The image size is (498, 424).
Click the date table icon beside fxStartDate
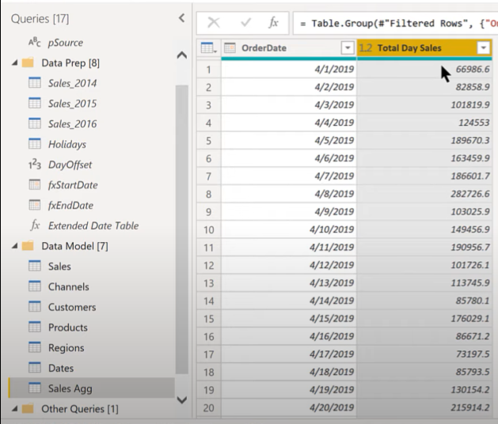tap(35, 184)
